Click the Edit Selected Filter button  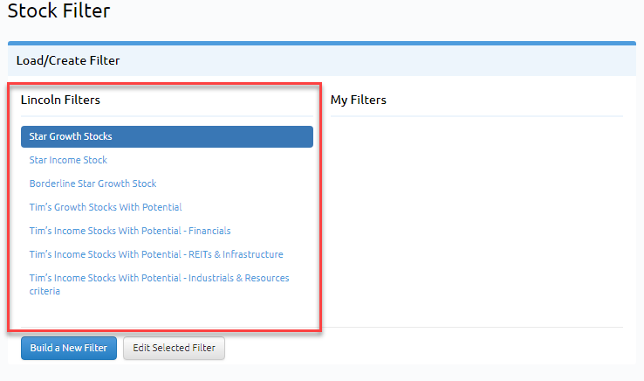point(174,348)
